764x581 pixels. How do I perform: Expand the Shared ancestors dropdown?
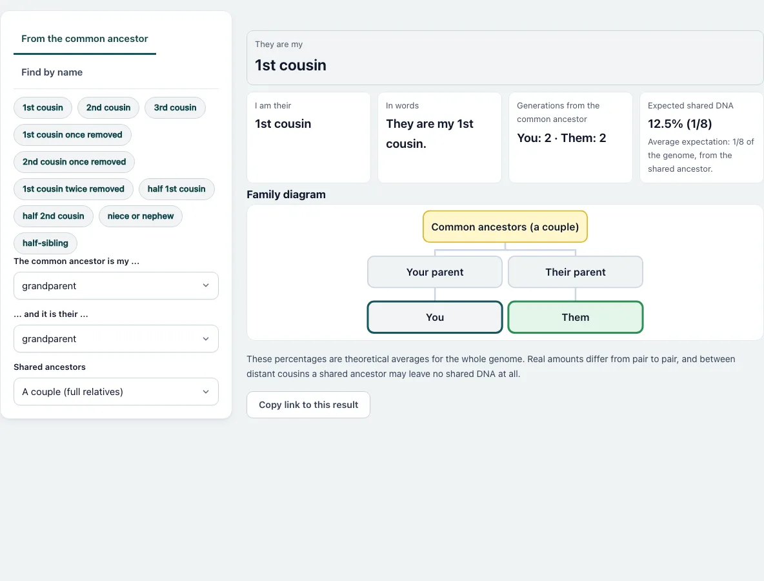coord(116,391)
